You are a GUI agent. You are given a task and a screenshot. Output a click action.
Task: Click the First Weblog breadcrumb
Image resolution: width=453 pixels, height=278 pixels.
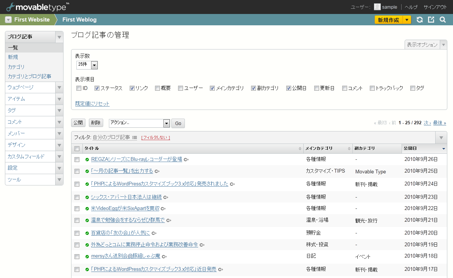79,20
